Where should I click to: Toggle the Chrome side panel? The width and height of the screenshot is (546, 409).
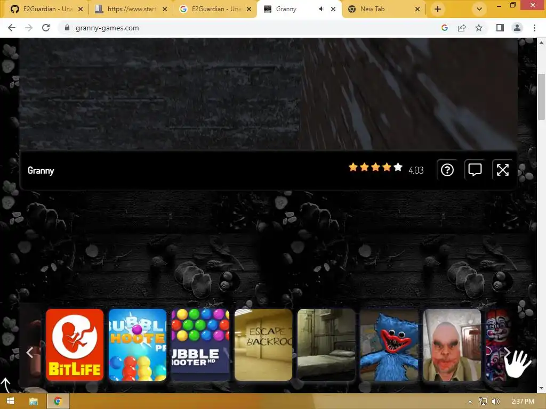[x=500, y=28]
